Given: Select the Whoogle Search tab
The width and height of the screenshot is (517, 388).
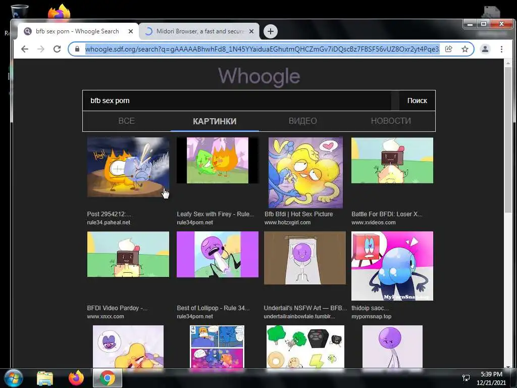Looking at the screenshot, I should click(77, 31).
